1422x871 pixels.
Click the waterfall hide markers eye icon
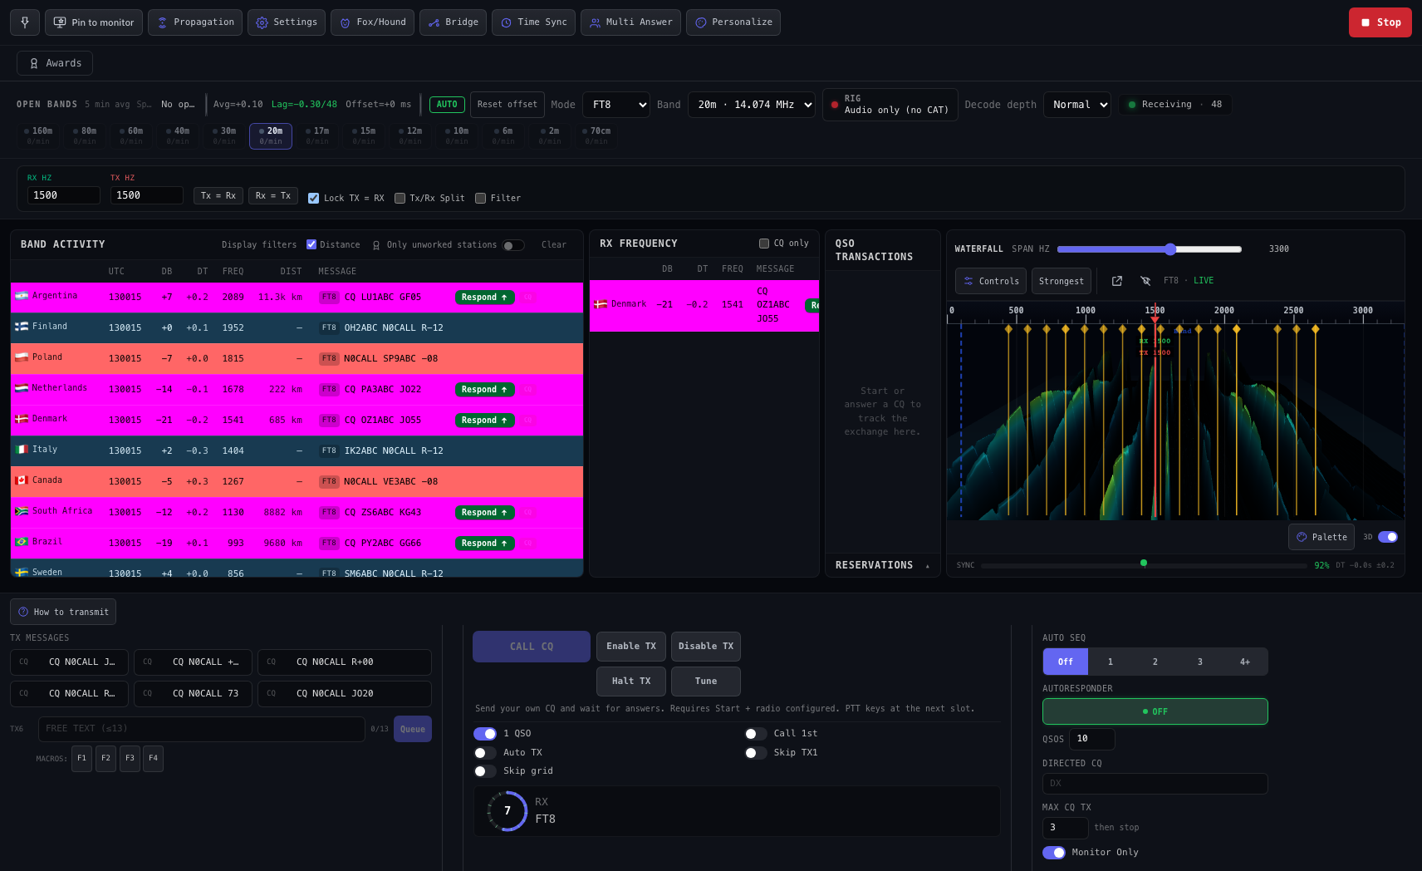[x=1145, y=281]
